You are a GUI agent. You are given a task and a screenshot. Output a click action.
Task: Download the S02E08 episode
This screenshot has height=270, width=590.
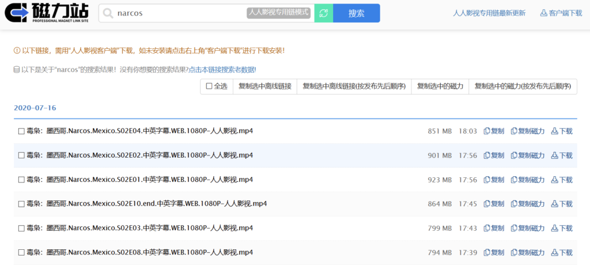click(562, 252)
